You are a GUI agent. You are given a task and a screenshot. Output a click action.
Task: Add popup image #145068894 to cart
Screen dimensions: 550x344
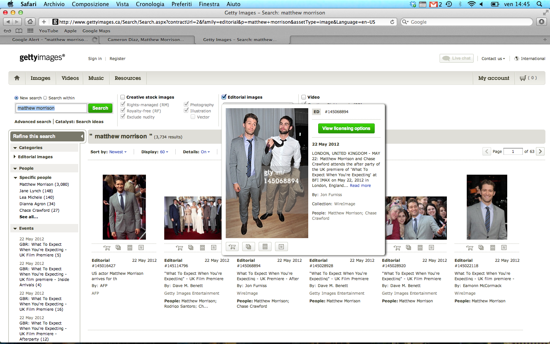(232, 247)
